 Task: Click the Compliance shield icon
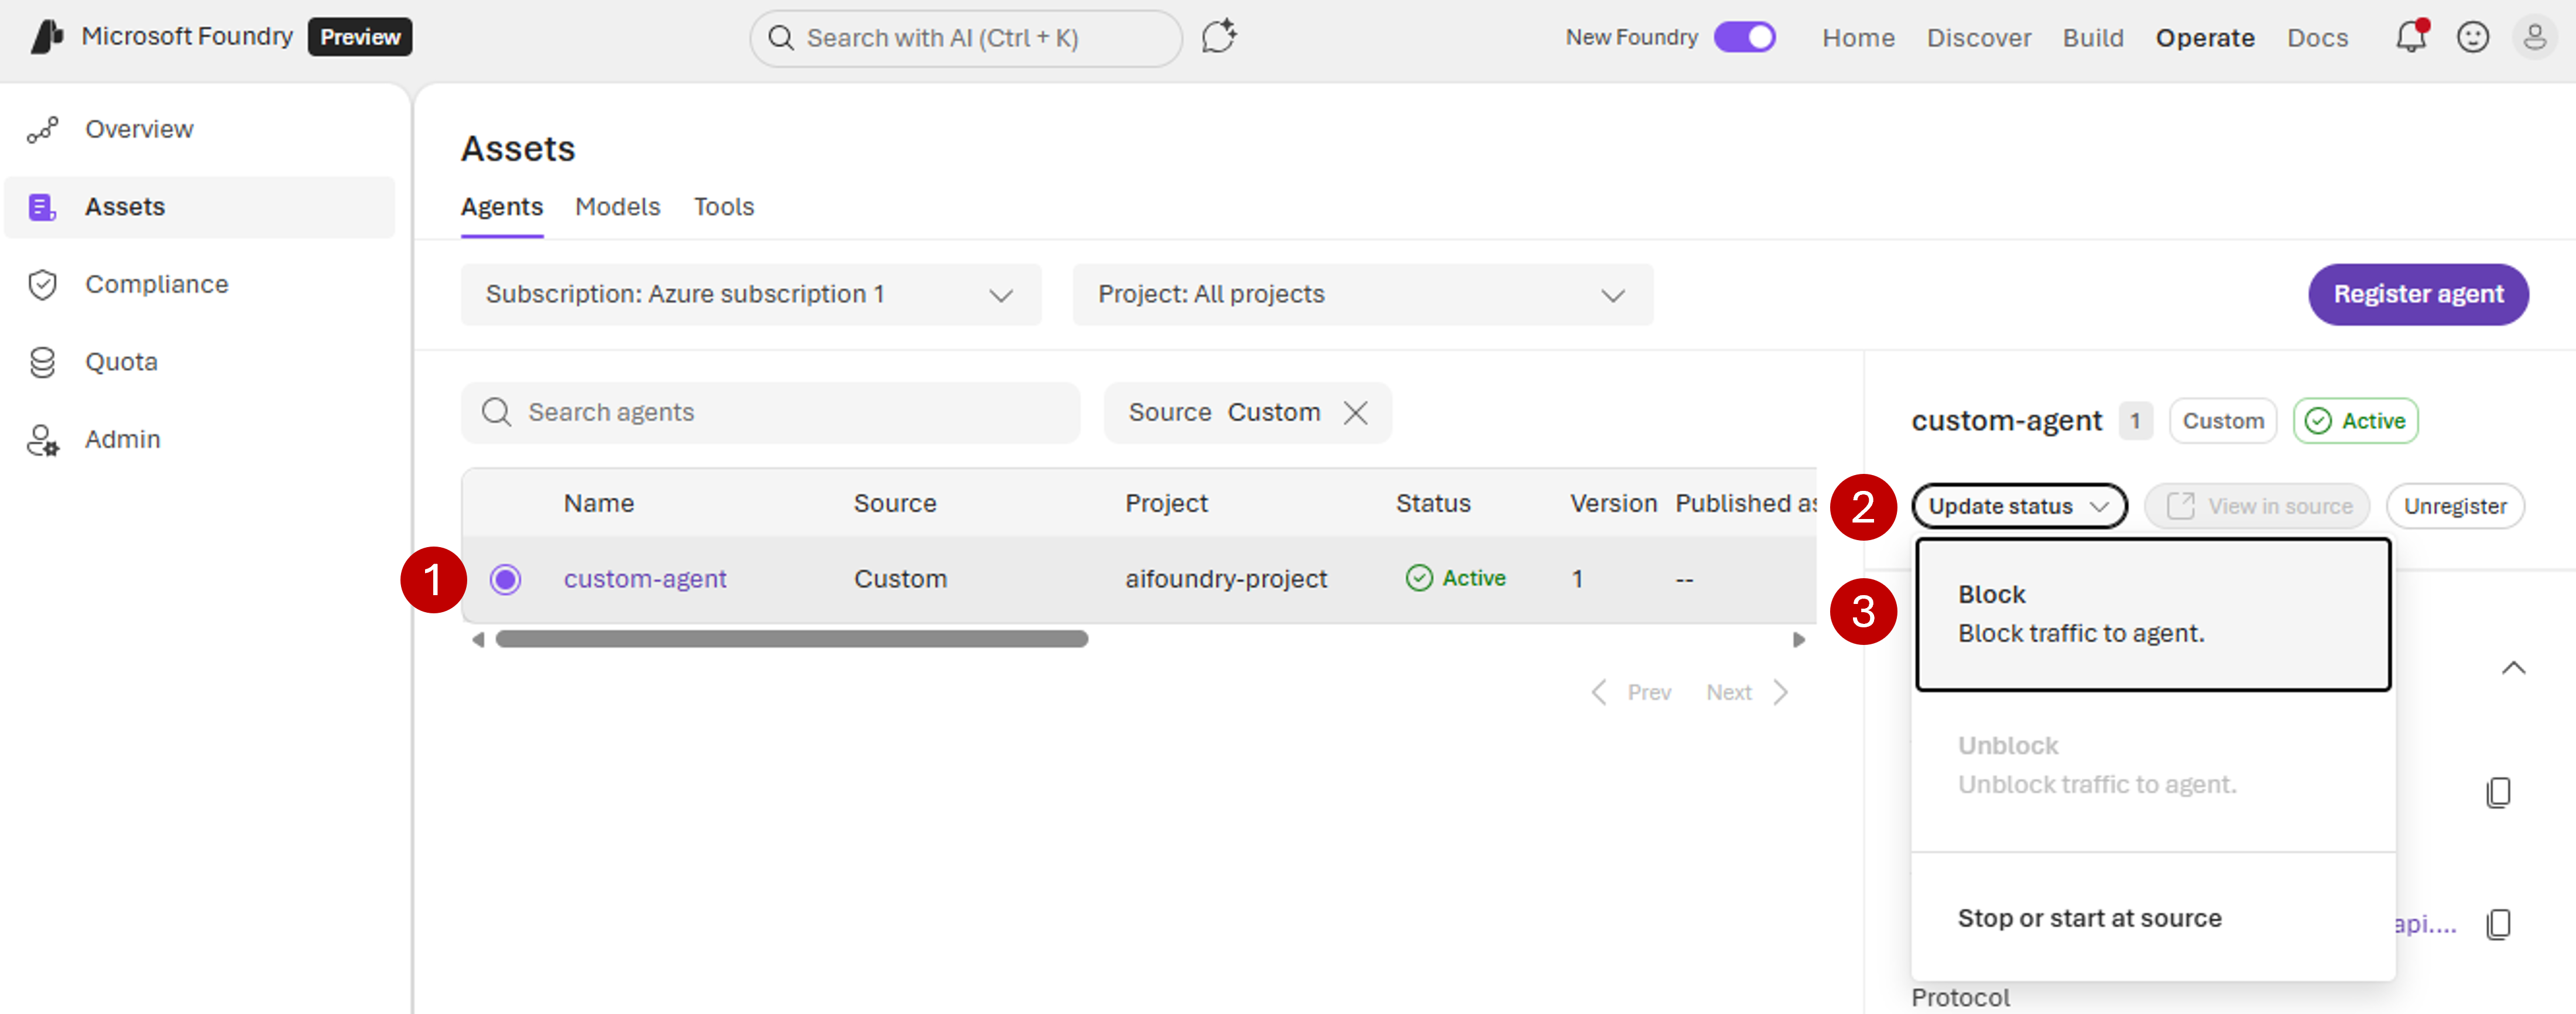coord(43,285)
